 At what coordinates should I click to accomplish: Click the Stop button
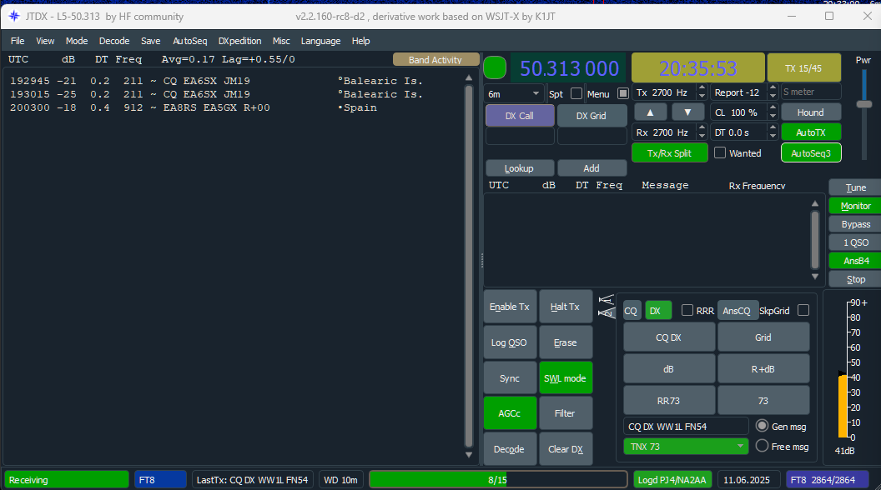click(x=855, y=279)
